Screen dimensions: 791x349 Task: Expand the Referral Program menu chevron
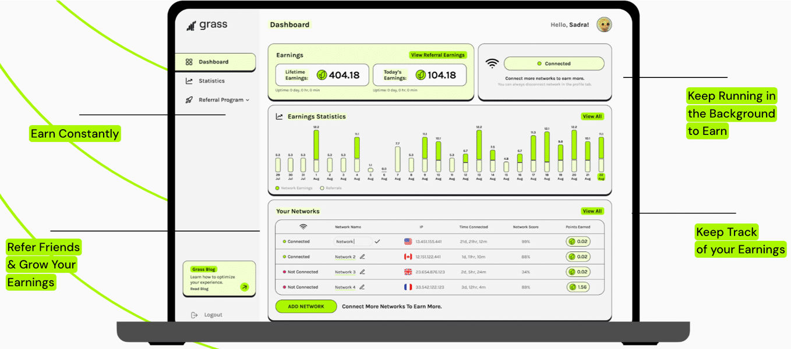coord(248,100)
